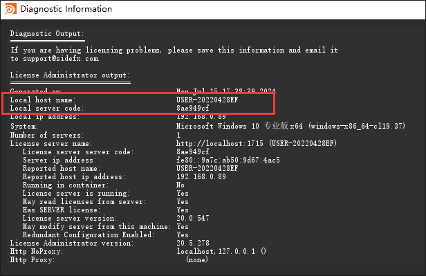Click the Local host name label
Viewport: 426px width, 276px height.
[x=43, y=100]
